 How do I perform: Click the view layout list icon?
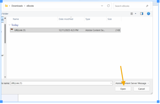pyautogui.click(x=132, y=14)
